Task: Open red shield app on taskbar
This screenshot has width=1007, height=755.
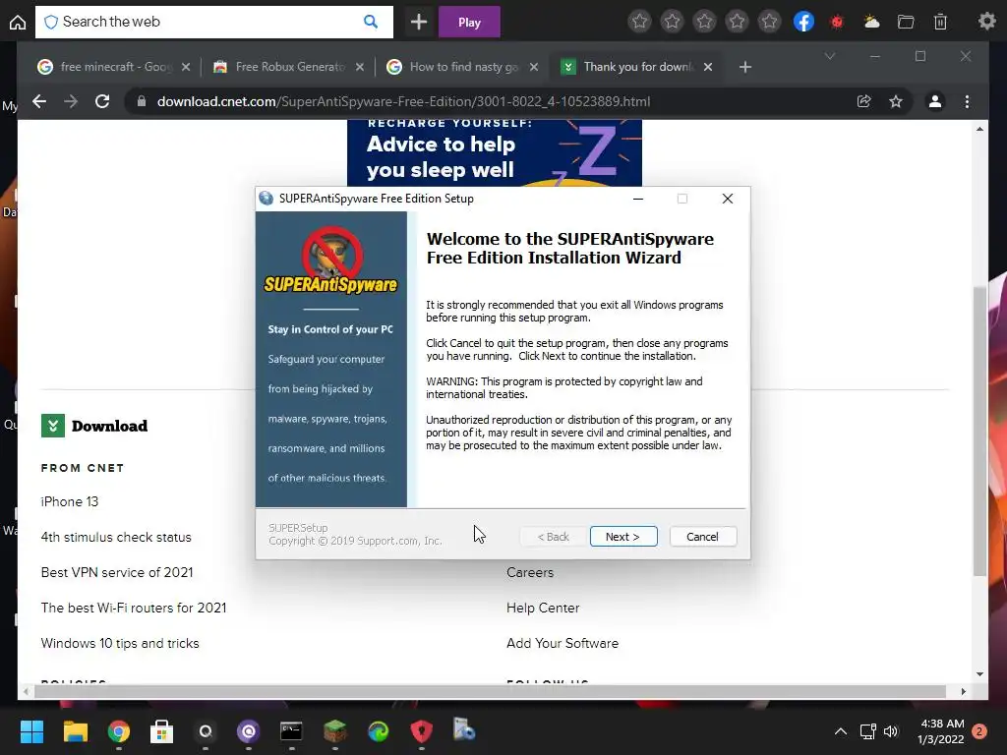Action: point(421,731)
